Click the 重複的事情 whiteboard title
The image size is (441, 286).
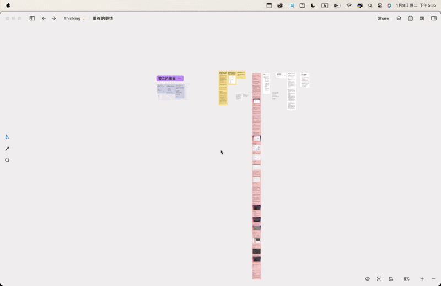click(x=103, y=18)
